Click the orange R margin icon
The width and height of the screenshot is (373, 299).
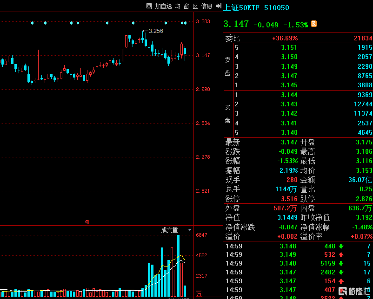[x=314, y=24]
